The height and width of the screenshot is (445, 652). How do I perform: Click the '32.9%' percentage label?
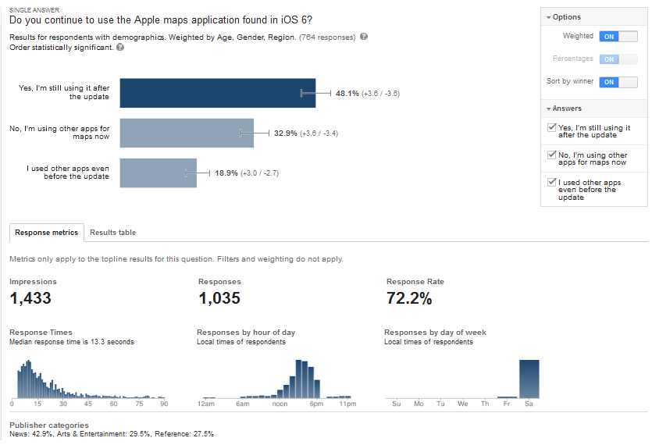[286, 133]
